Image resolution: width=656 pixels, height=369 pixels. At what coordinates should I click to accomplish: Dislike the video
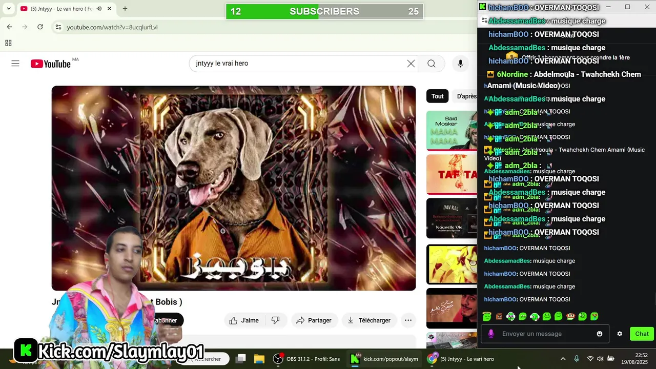(x=276, y=320)
